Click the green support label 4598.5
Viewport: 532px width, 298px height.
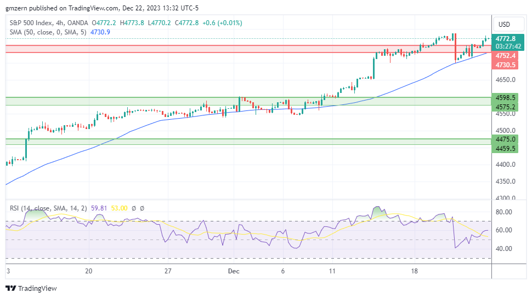pyautogui.click(x=505, y=98)
